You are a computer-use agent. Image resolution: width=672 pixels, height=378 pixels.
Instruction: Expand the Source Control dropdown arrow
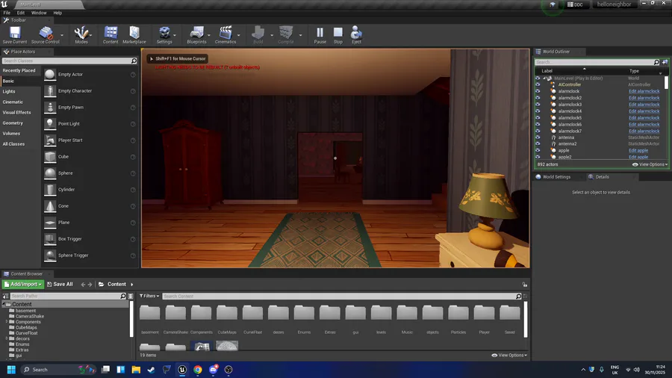pos(62,35)
